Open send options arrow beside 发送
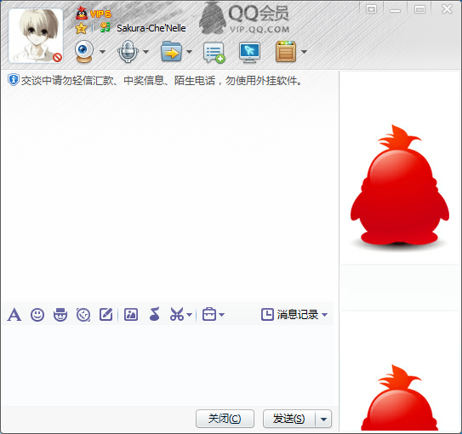 [323, 419]
